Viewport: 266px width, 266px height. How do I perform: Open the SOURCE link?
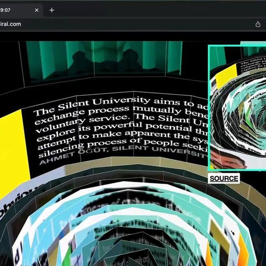[x=224, y=178]
